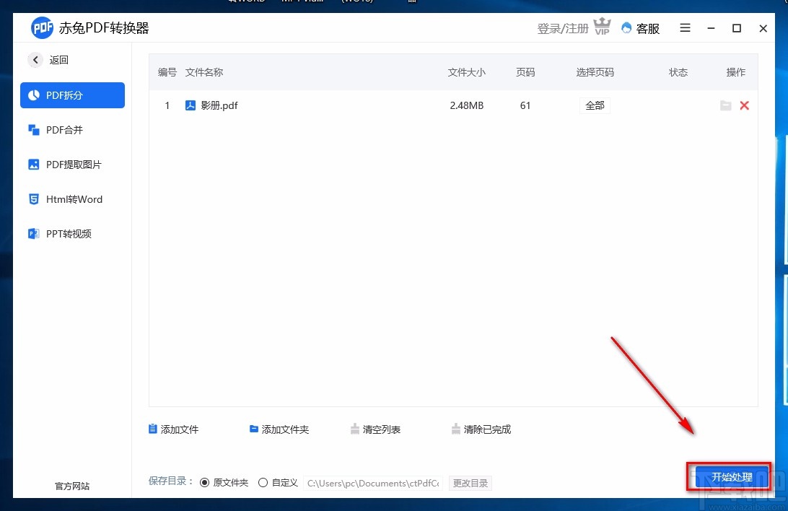Screen dimensions: 788x511
Task: Select the 自定义 radio button
Action: click(x=263, y=482)
